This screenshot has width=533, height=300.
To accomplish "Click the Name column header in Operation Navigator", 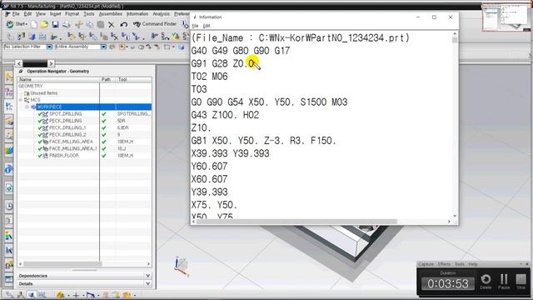I will tap(58, 80).
